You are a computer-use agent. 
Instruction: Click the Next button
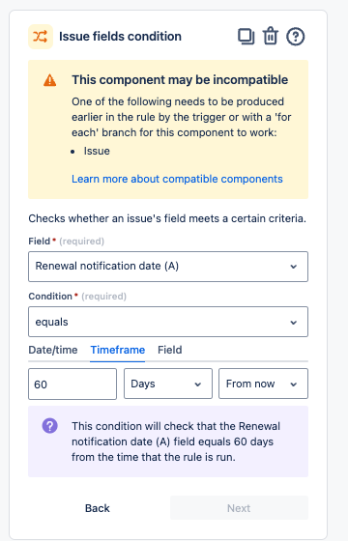239,508
